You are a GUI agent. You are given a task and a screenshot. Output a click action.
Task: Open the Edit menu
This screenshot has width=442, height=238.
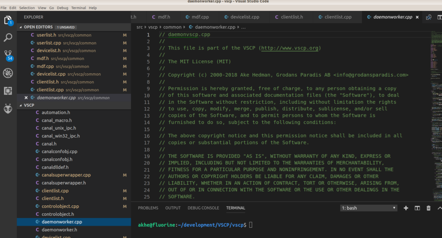[13, 8]
